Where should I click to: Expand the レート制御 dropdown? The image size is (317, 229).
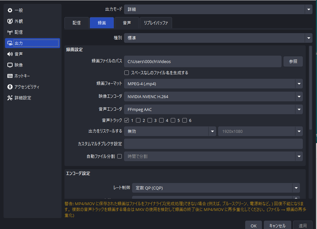pos(296,188)
